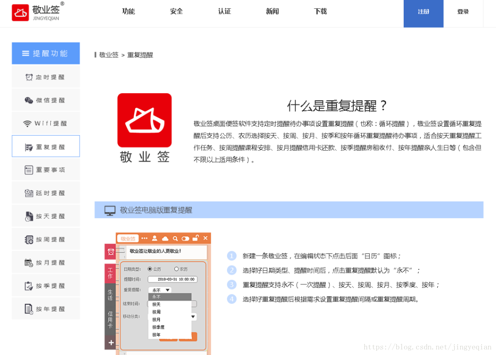Screen dimensions: 496x355
Task: Select the 工作 category tab in the app
Action: click(x=110, y=274)
